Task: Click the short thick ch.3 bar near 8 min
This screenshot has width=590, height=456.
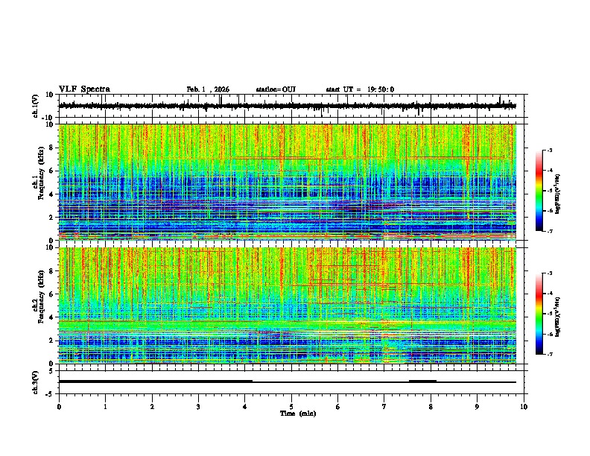Action: (x=422, y=381)
